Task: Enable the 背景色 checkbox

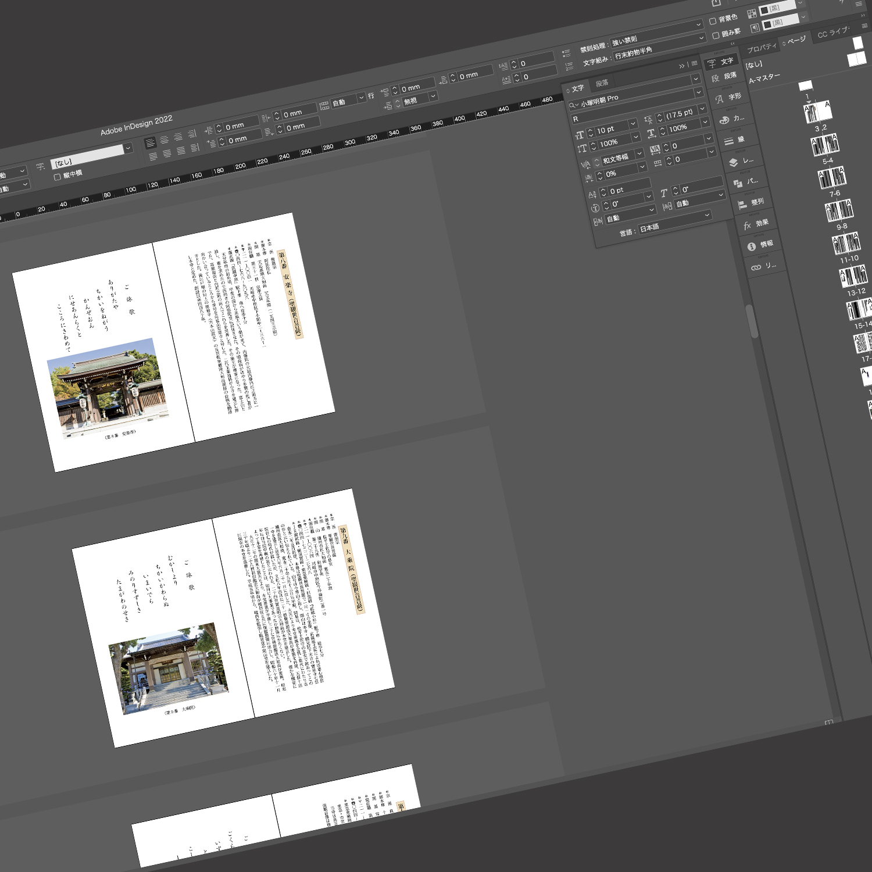Action: (713, 21)
